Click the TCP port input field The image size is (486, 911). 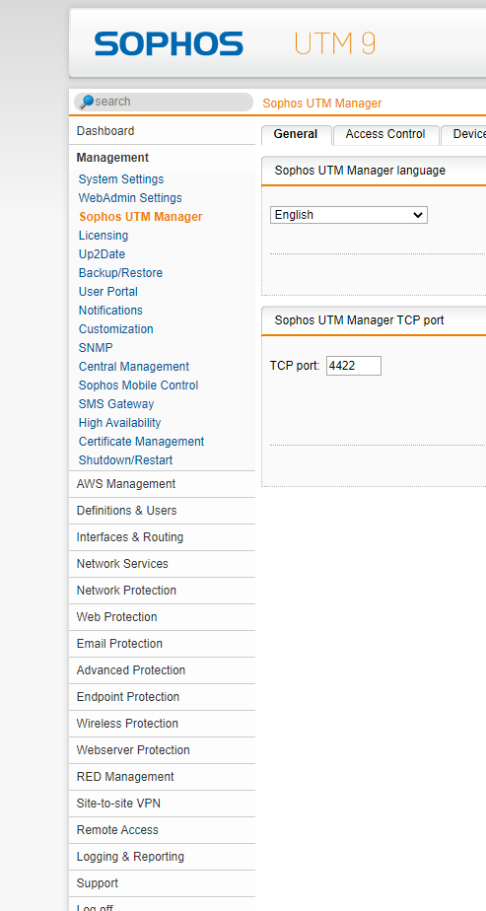354,366
